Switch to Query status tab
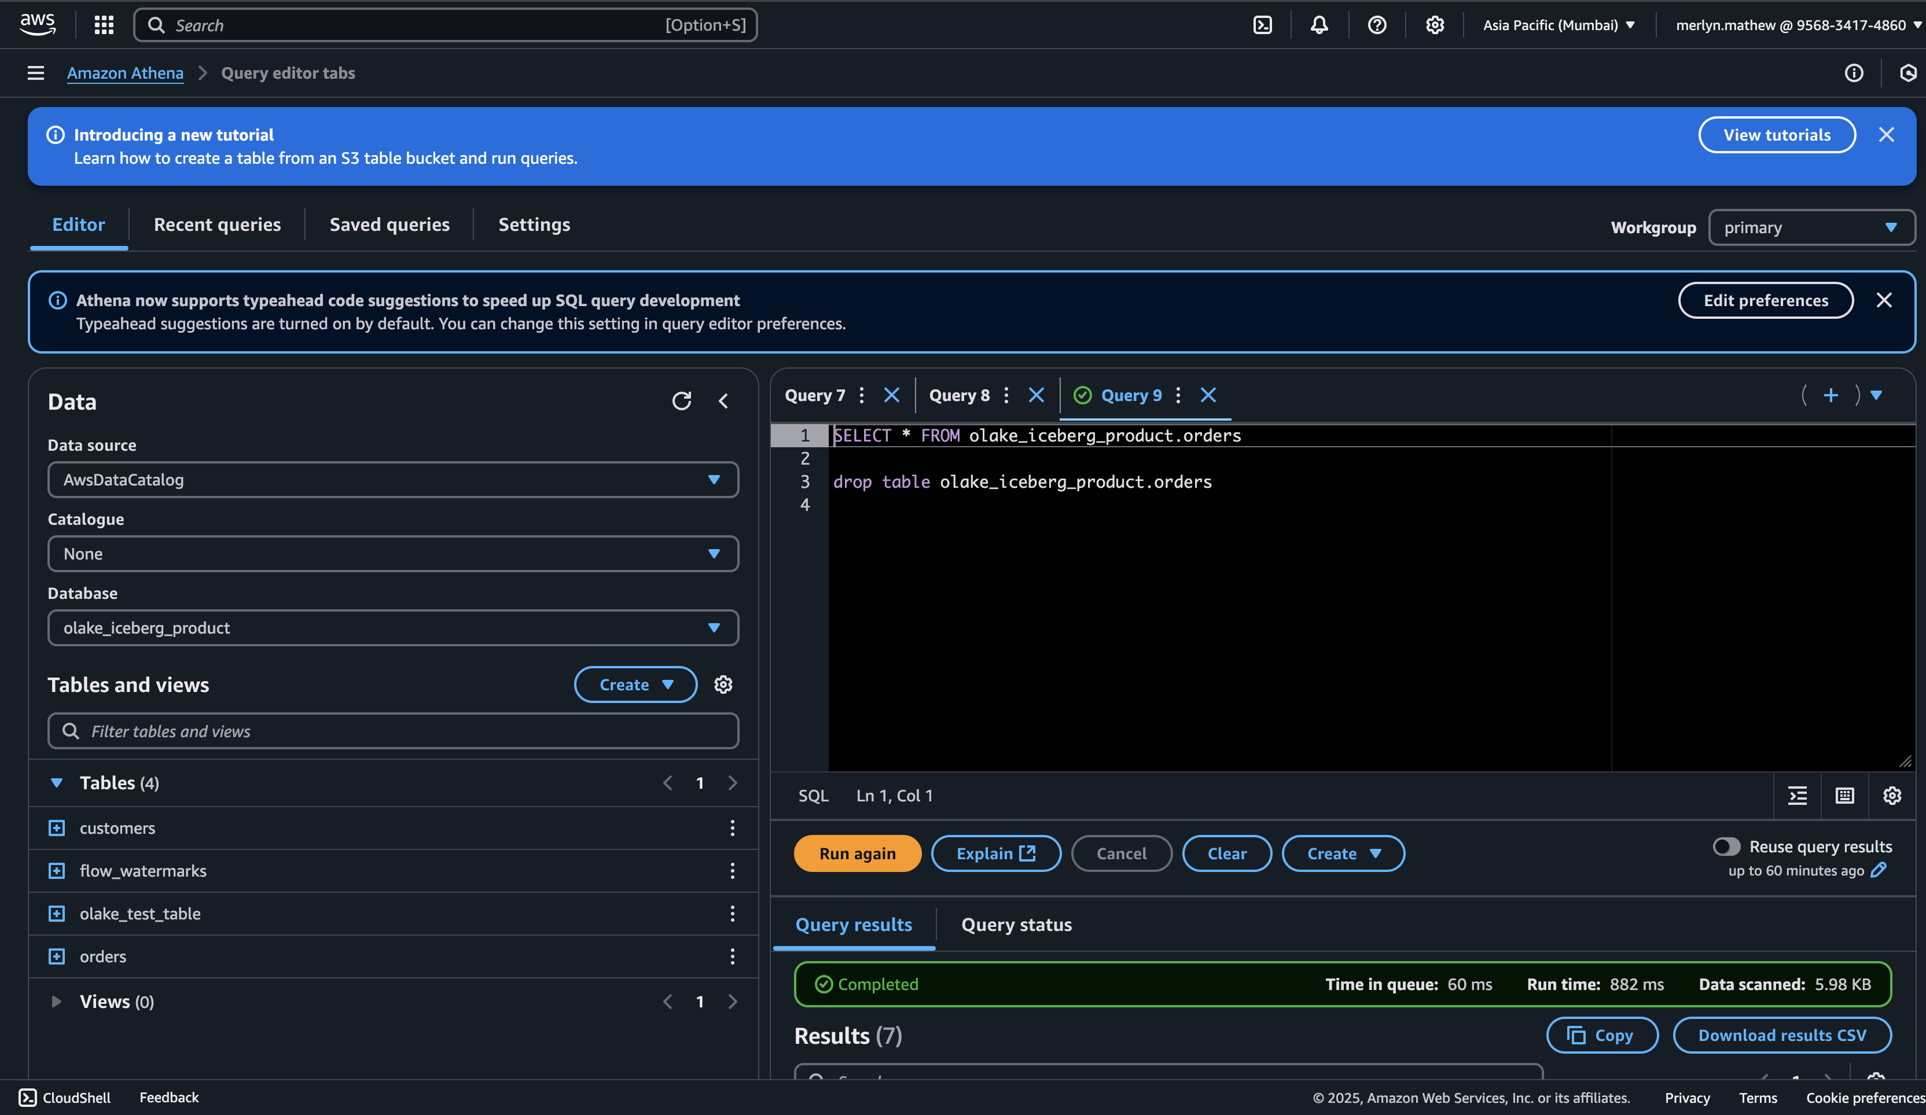Viewport: 1926px width, 1115px height. tap(1016, 925)
